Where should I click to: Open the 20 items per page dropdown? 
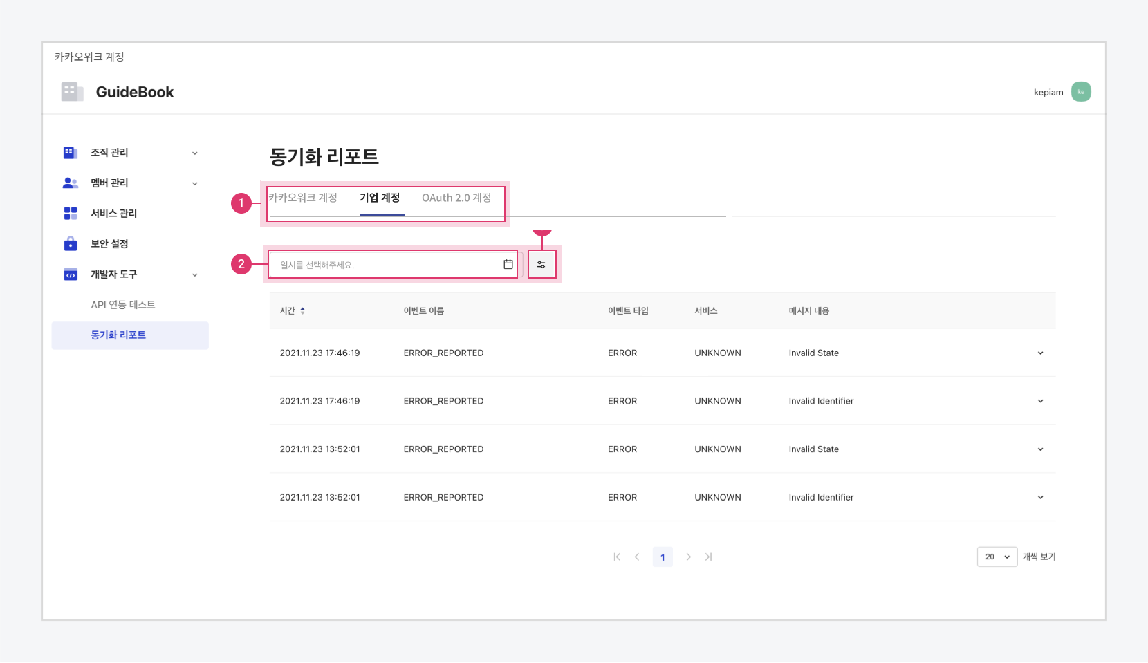(997, 557)
